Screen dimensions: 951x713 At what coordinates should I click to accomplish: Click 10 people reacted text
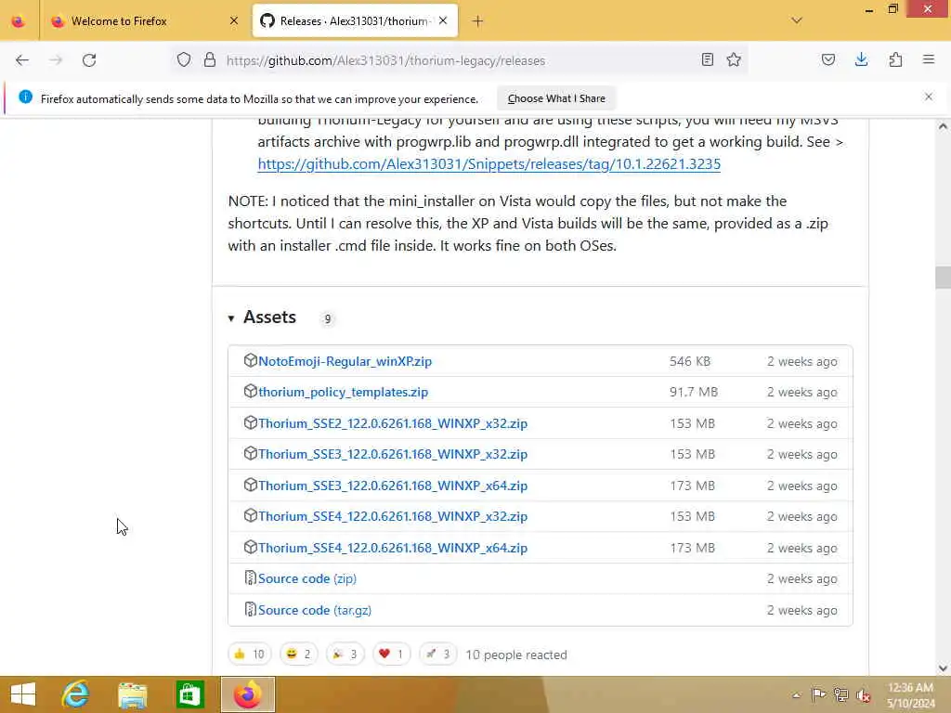516,655
